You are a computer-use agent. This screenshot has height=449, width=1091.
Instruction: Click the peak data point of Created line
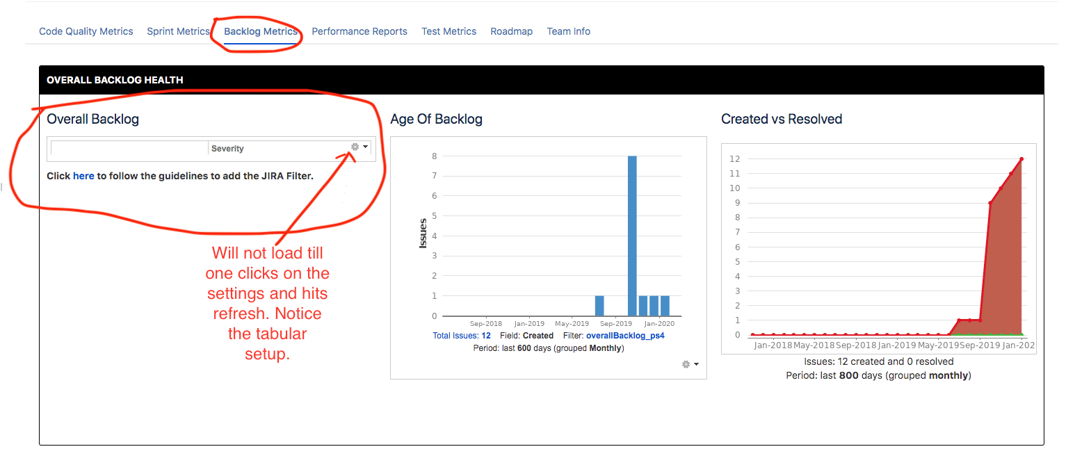click(x=1021, y=159)
